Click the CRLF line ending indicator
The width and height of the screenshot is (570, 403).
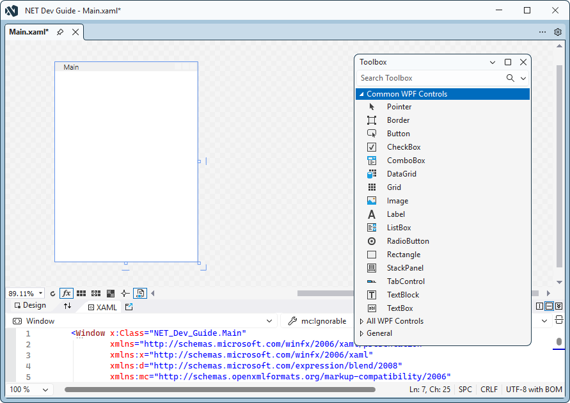(x=489, y=390)
